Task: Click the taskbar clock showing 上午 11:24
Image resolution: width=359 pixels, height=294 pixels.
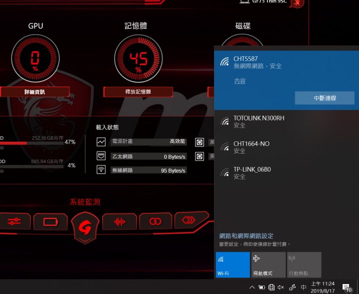Action: [323, 288]
